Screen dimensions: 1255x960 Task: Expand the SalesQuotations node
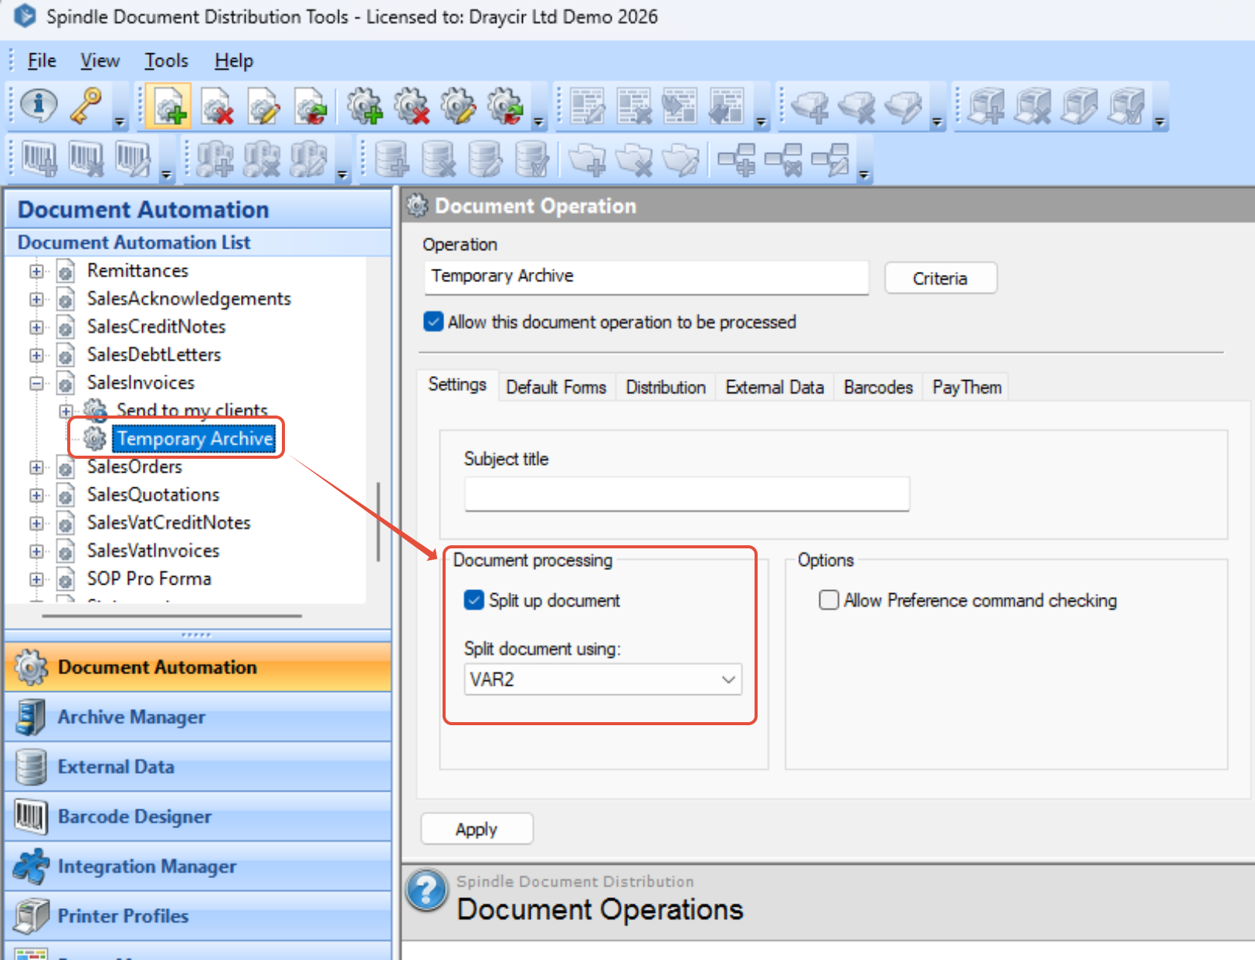click(36, 495)
